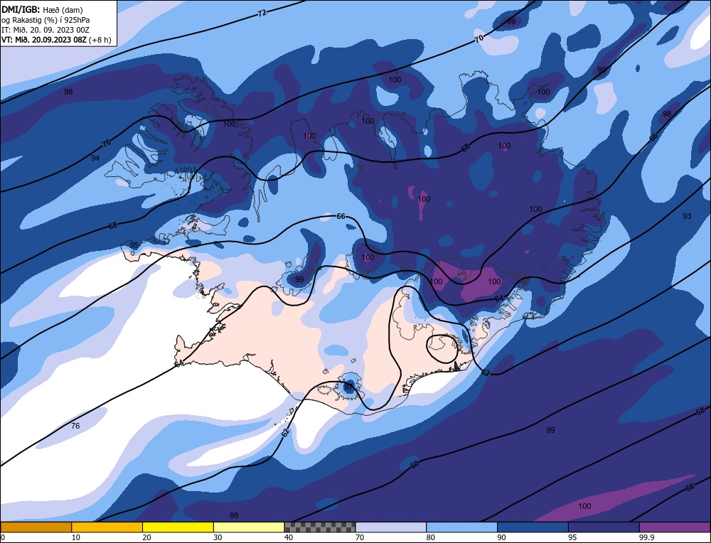
Task: Click the '40' tick label in the legend
Action: 289,537
